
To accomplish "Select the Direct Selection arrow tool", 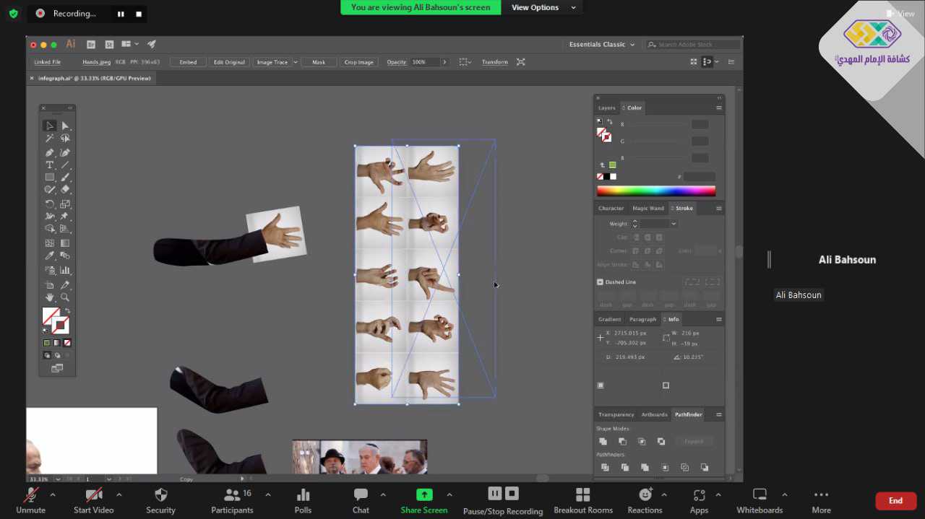I will coord(65,126).
